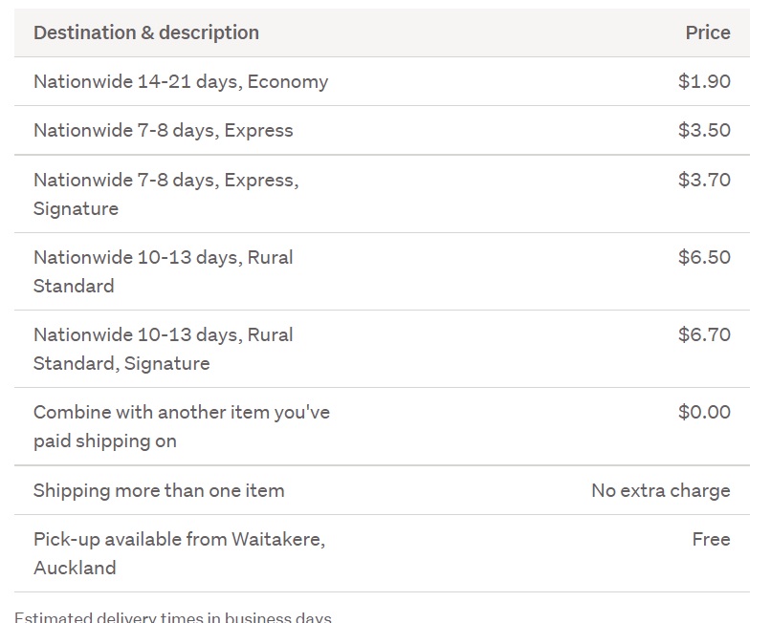
Task: Click the $6.70 price value
Action: [704, 334]
